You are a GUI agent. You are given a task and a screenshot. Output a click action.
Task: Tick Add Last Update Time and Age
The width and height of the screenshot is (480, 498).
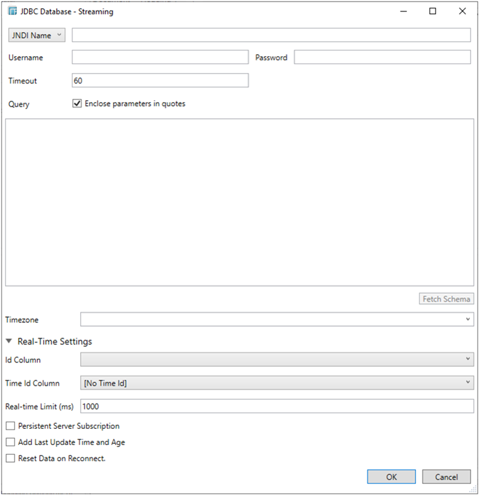10,442
